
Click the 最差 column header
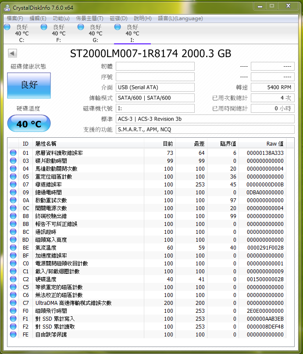click(191, 143)
